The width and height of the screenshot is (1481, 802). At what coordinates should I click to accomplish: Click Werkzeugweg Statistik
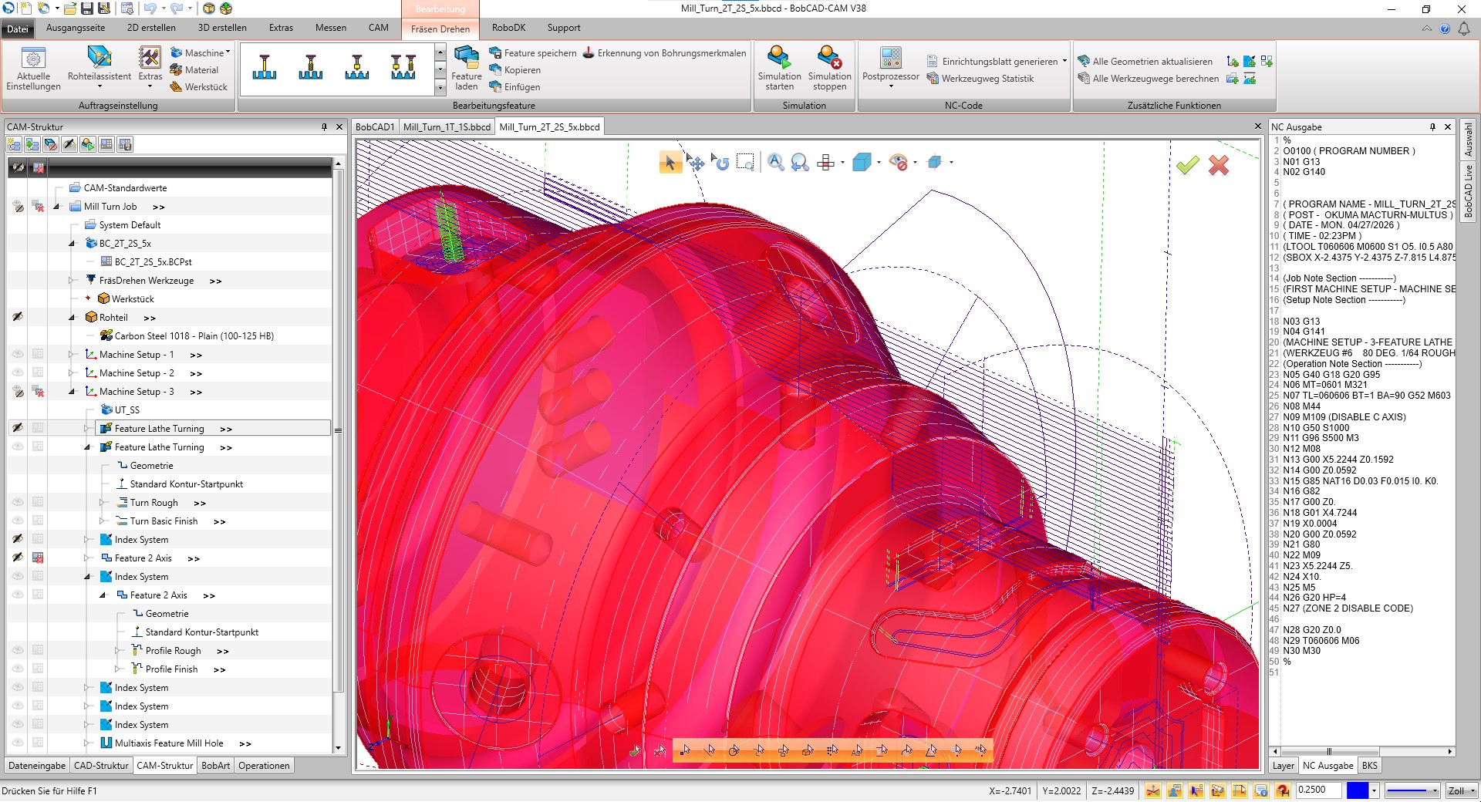click(x=980, y=79)
